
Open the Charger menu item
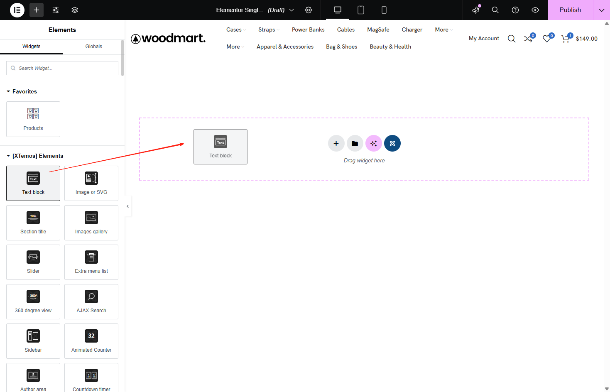click(412, 29)
